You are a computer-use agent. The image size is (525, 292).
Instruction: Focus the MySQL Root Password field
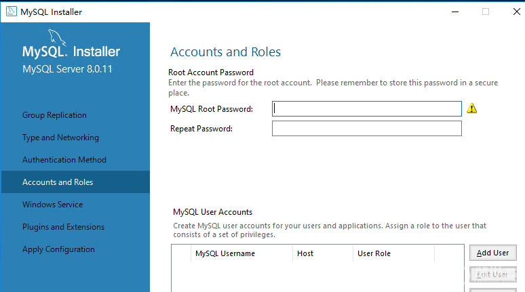point(367,108)
